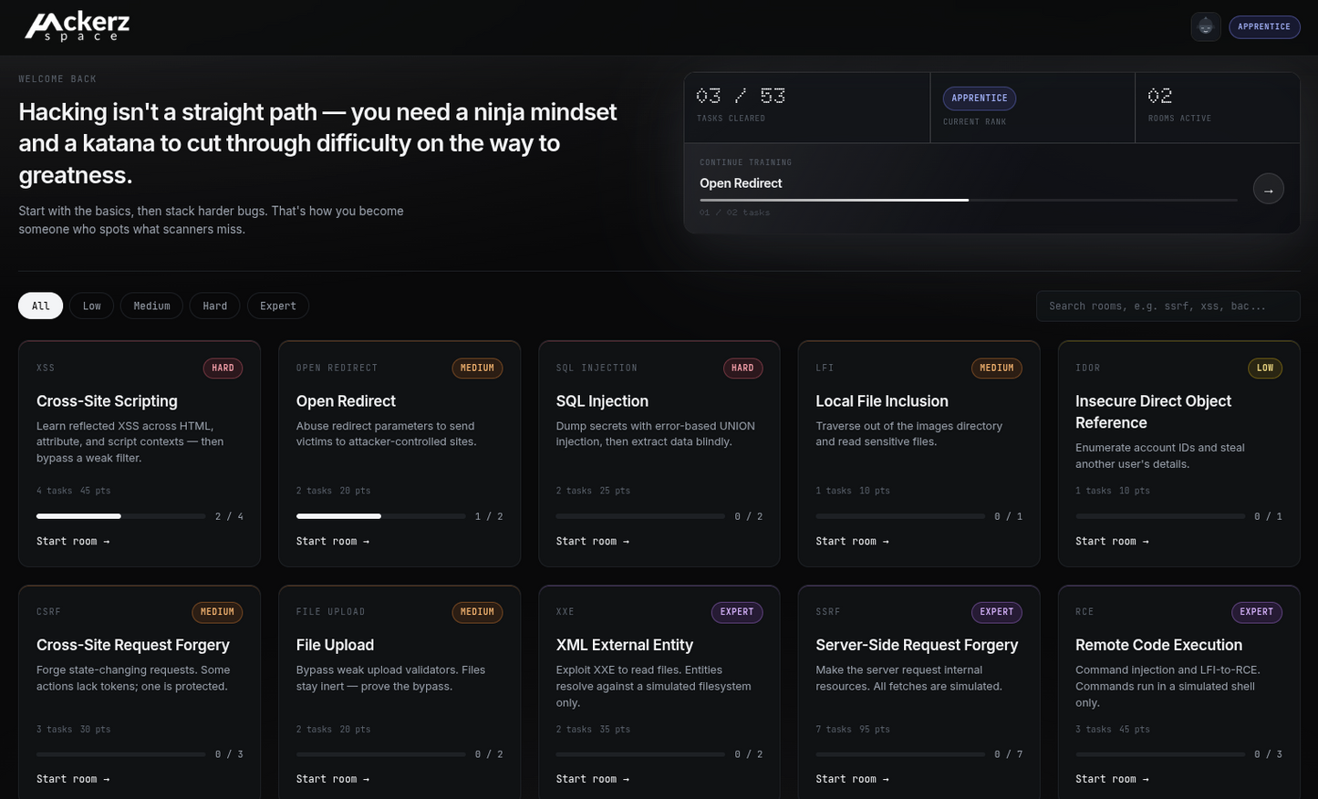Filter rooms by Hard difficulty

click(x=215, y=306)
